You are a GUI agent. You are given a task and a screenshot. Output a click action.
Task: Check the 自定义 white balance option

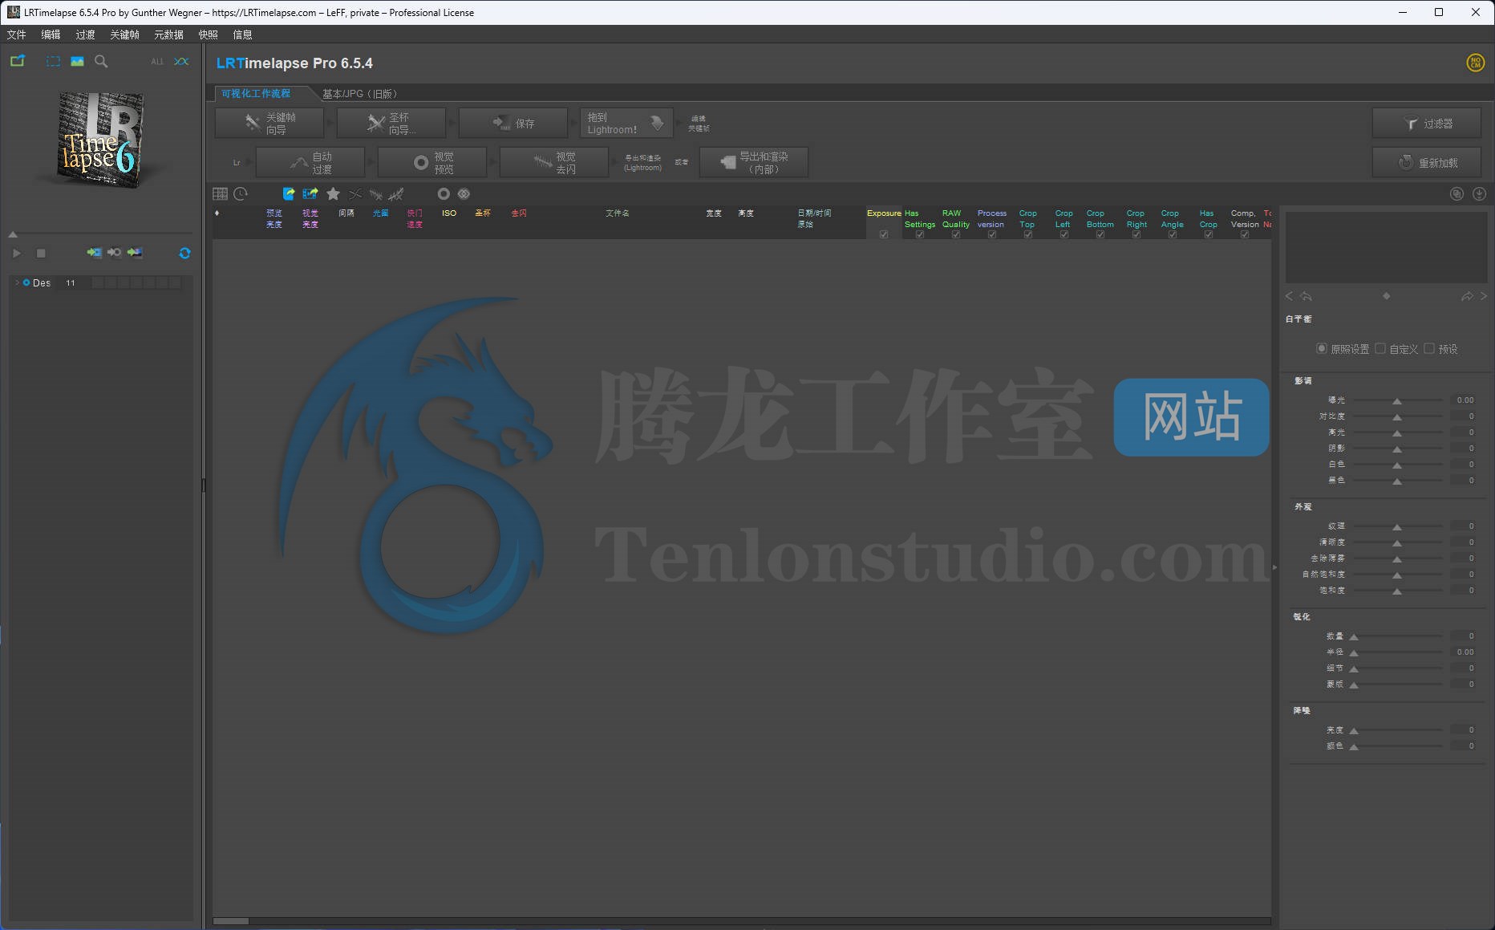pos(1380,348)
